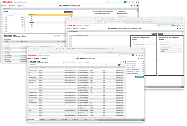The height and width of the screenshot is (126, 187).
Task: Switch to the Categories tab at bottom of the front window
Action: tap(45, 119)
